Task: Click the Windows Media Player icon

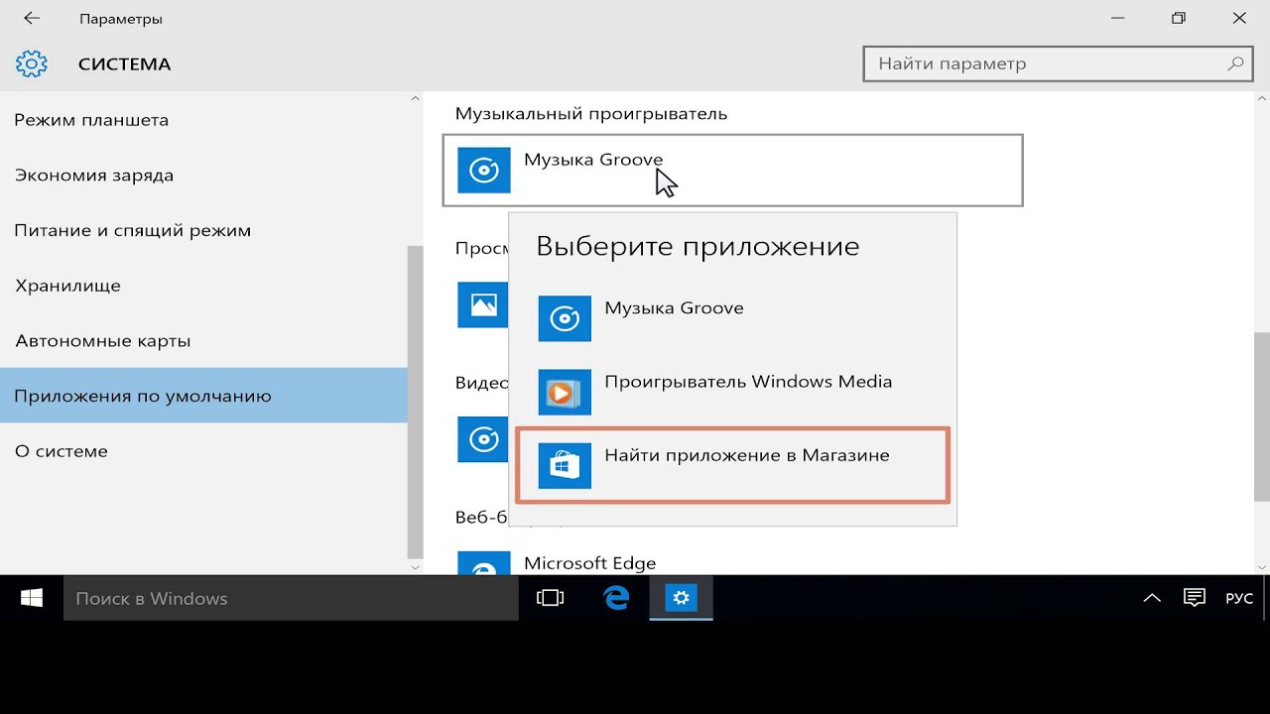Action: pos(565,392)
